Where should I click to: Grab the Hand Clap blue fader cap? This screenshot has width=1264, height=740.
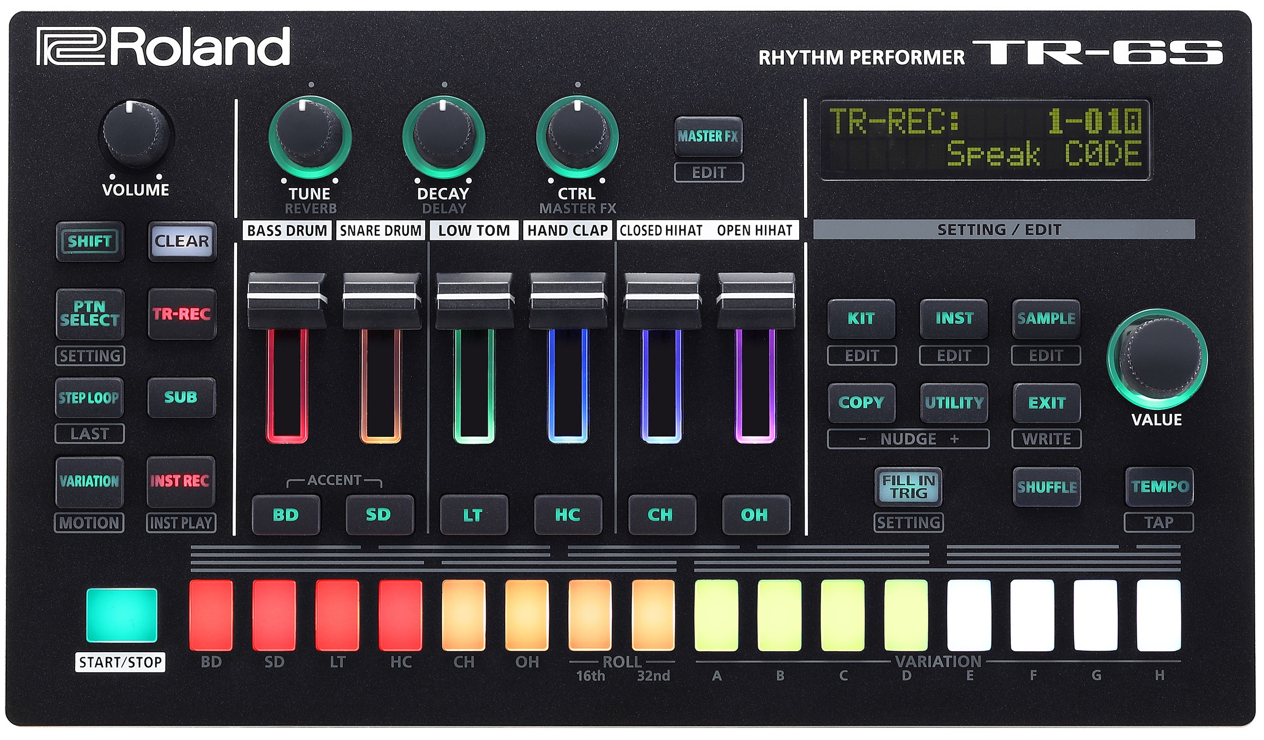[x=568, y=301]
